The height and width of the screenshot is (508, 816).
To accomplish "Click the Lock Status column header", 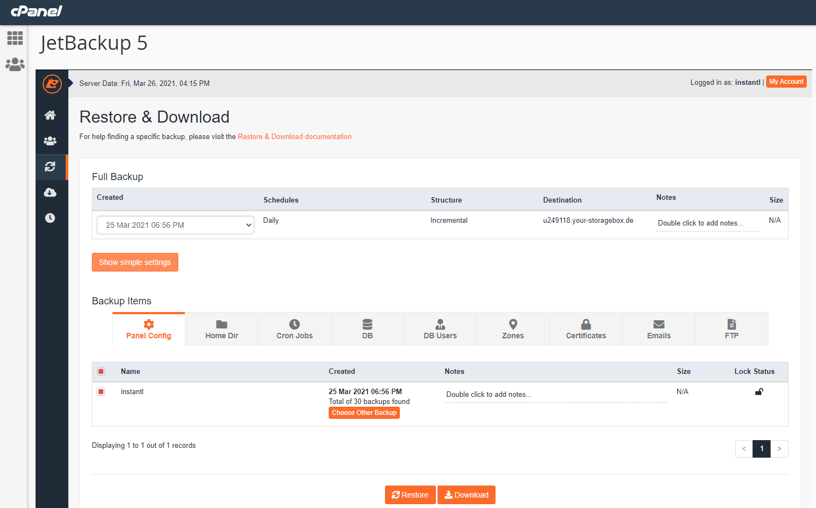I will (755, 372).
